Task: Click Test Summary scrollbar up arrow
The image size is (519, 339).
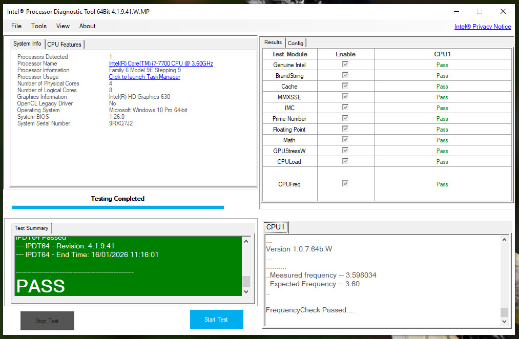Action: (246, 241)
